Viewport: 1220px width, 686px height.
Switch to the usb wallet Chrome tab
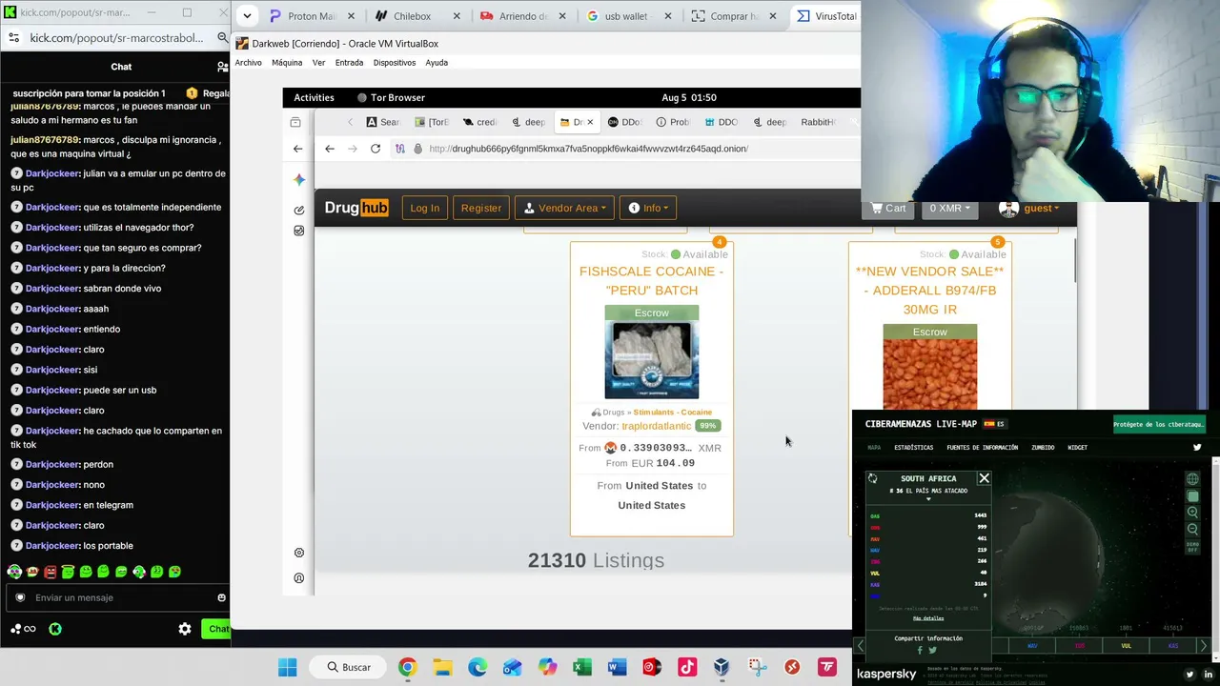click(624, 16)
